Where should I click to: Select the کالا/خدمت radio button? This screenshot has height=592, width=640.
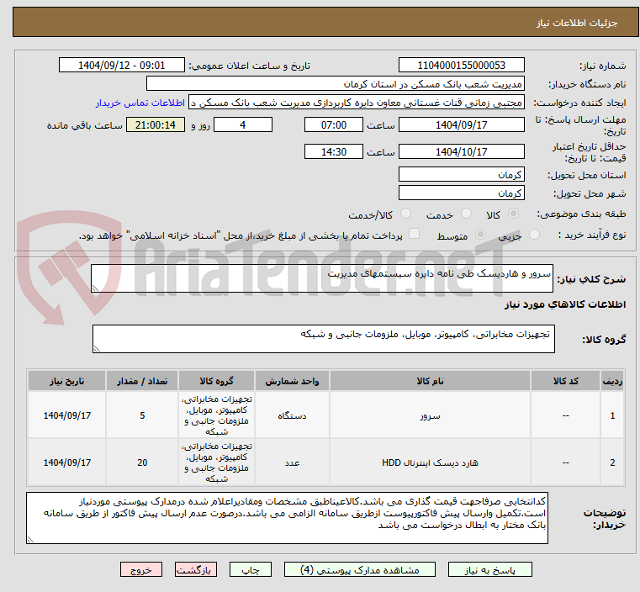405,214
